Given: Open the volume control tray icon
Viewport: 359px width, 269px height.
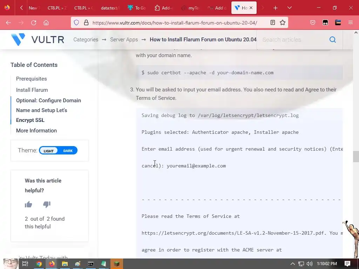Looking at the screenshot, I should (x=310, y=264).
